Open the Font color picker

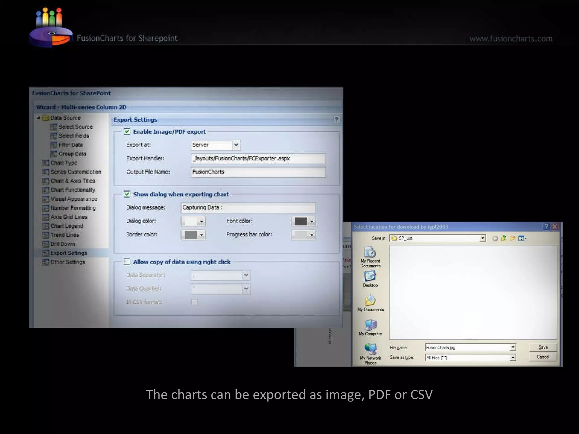point(303,221)
